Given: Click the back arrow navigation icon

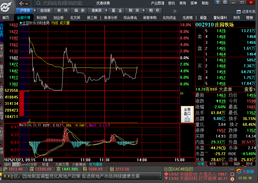Looking at the screenshot, I should point(21,3).
